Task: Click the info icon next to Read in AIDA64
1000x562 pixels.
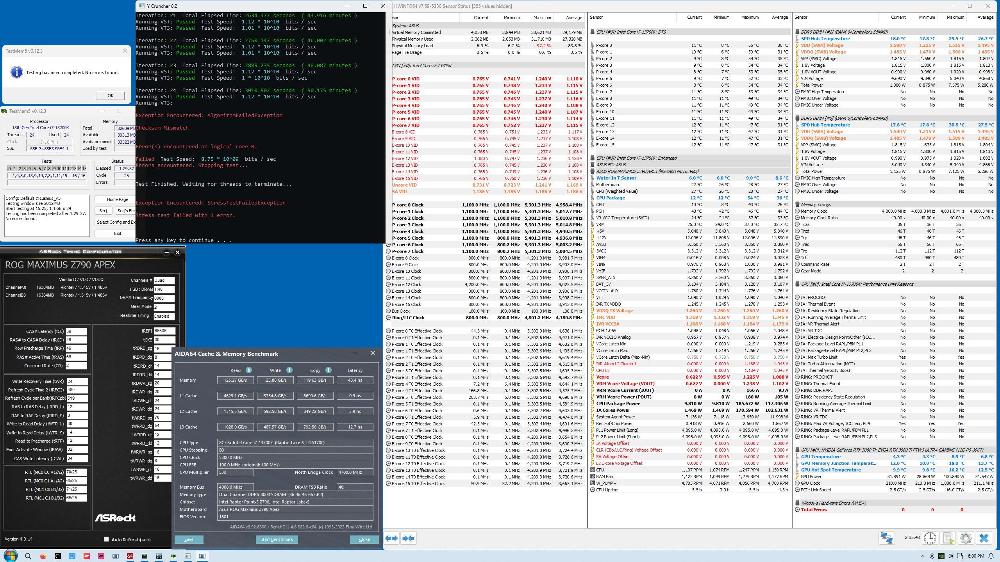Action: click(x=248, y=370)
